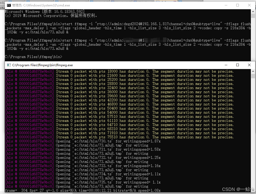Click the ffmpeg.exe window system icon
The width and height of the screenshot is (256, 194).
pos(9,65)
